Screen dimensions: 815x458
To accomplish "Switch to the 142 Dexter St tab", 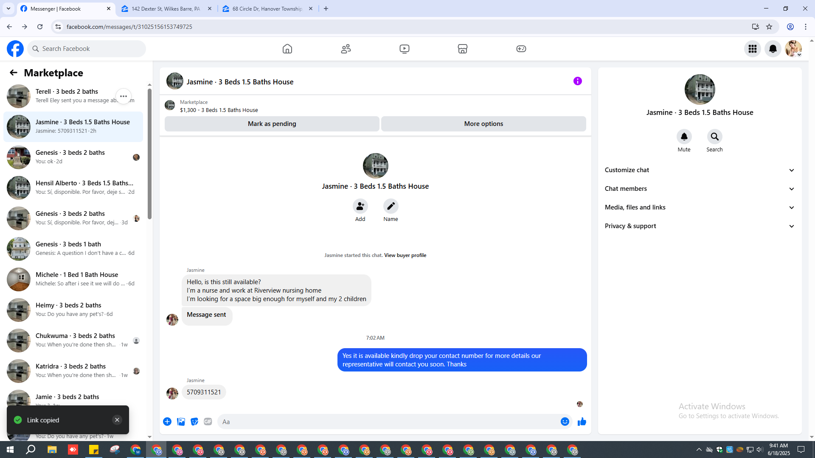I will 166,8.
